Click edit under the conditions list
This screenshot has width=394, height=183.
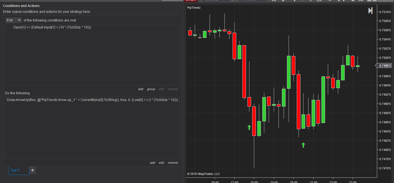[161, 89]
